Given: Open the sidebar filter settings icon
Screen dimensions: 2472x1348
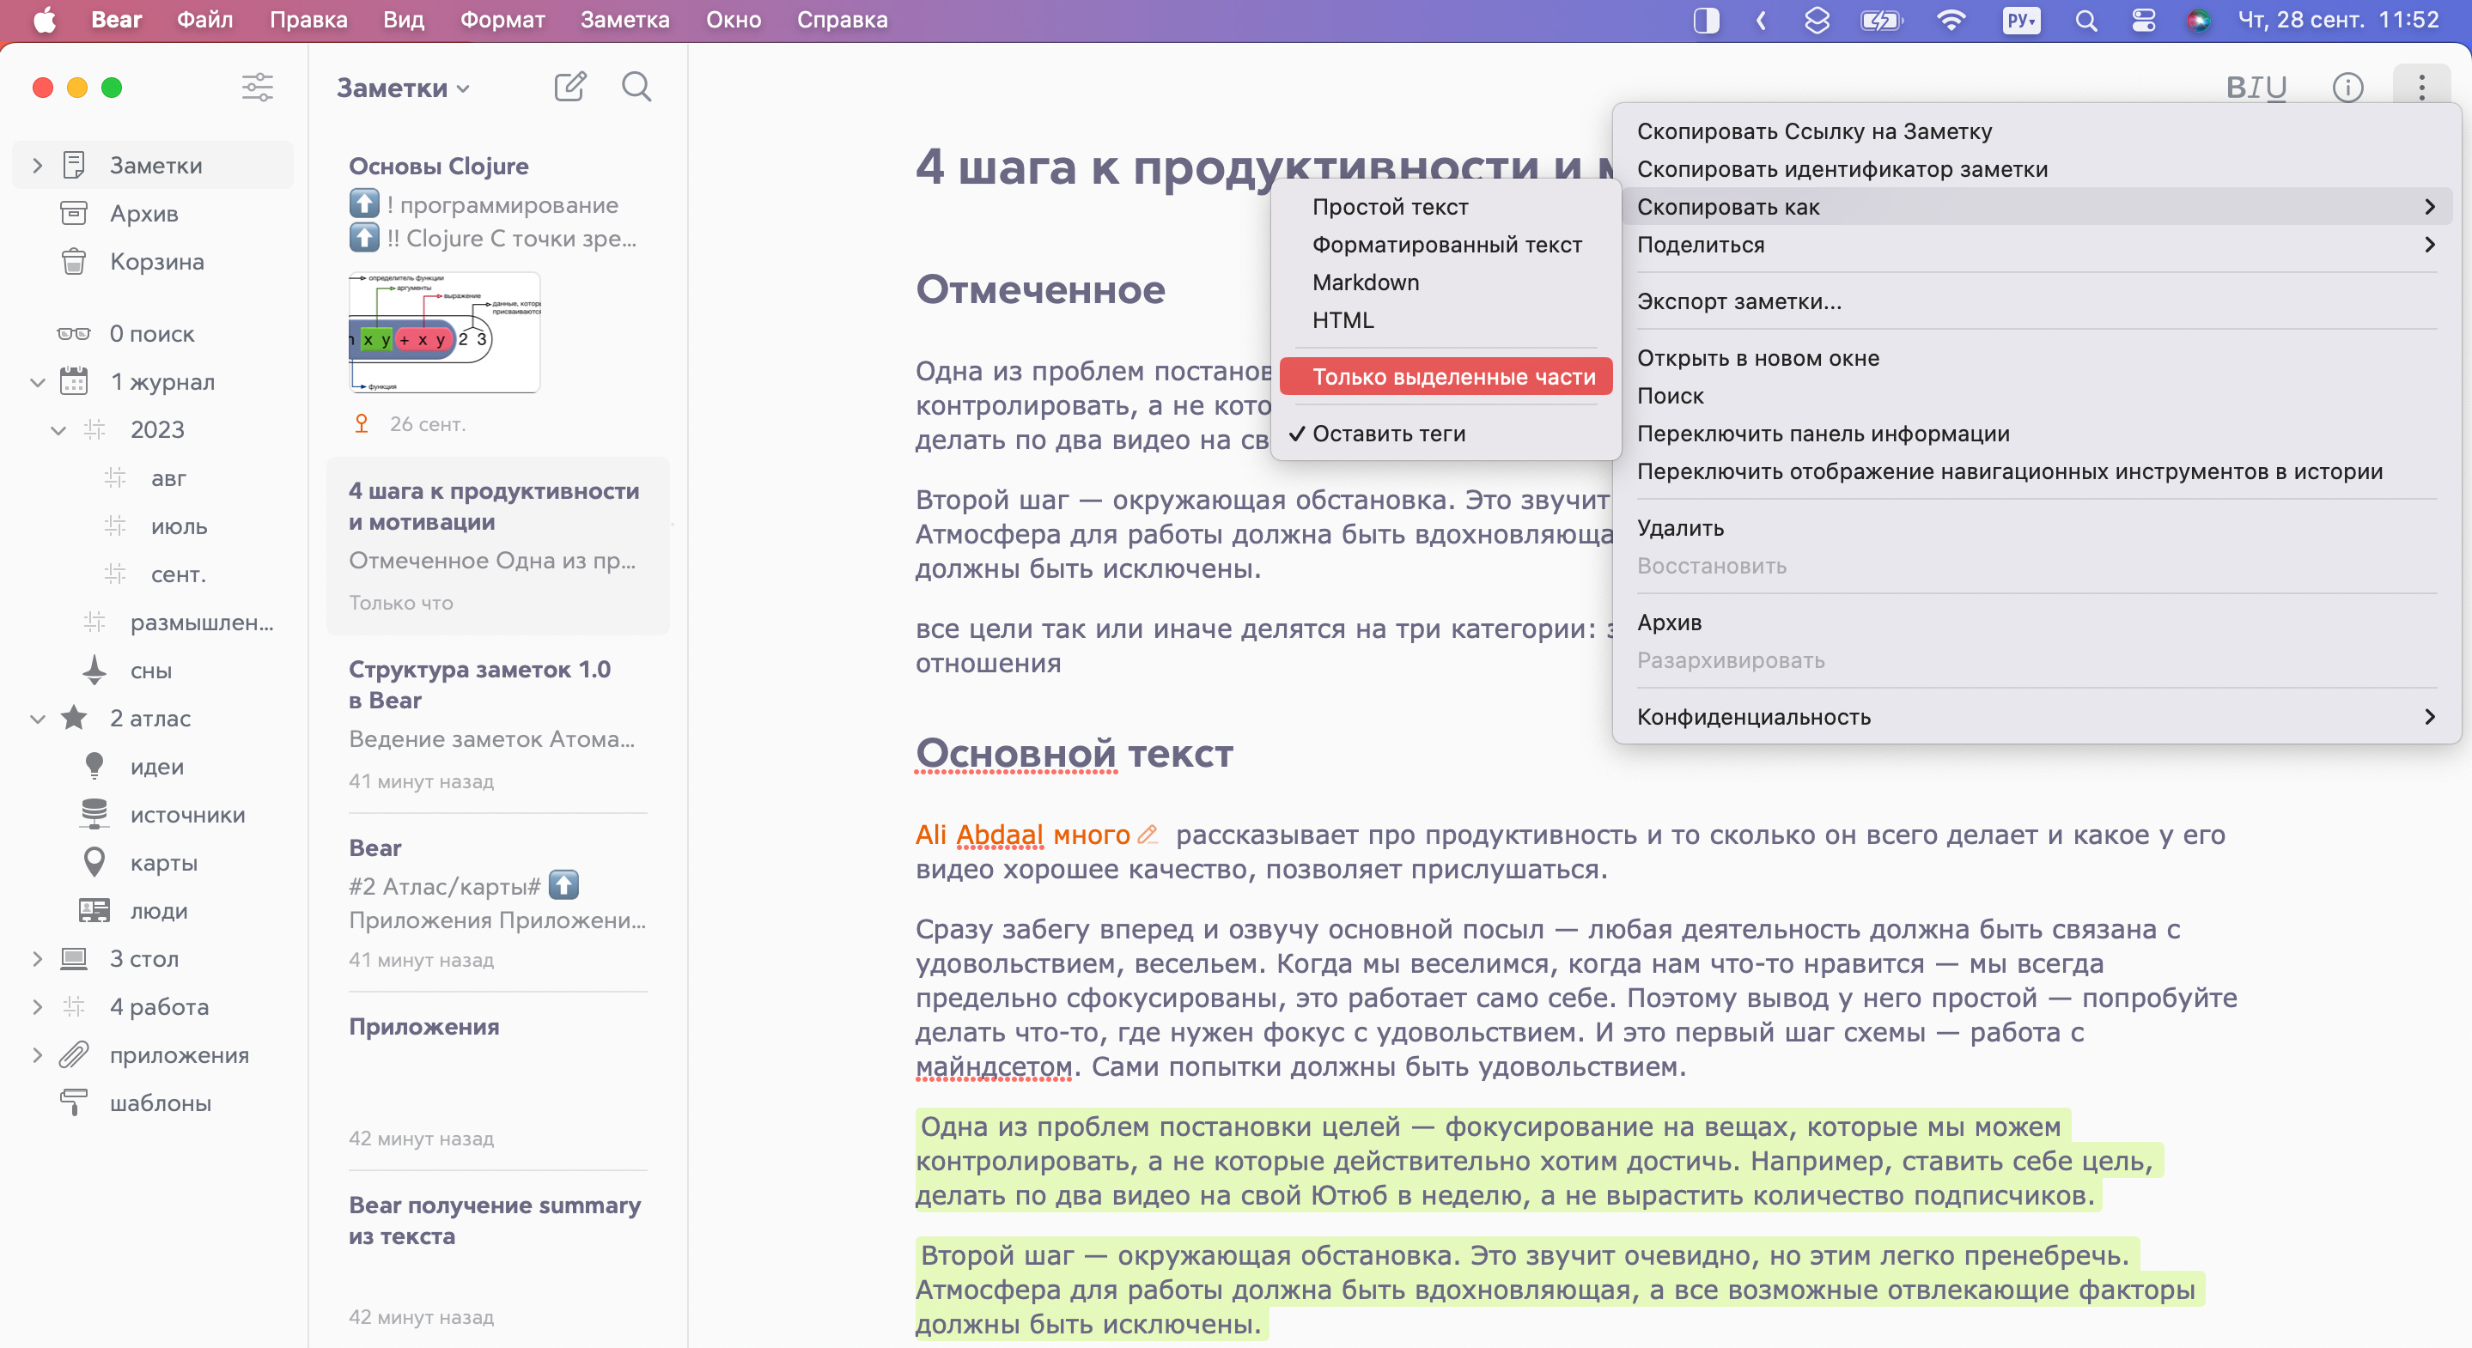Looking at the screenshot, I should click(x=257, y=88).
